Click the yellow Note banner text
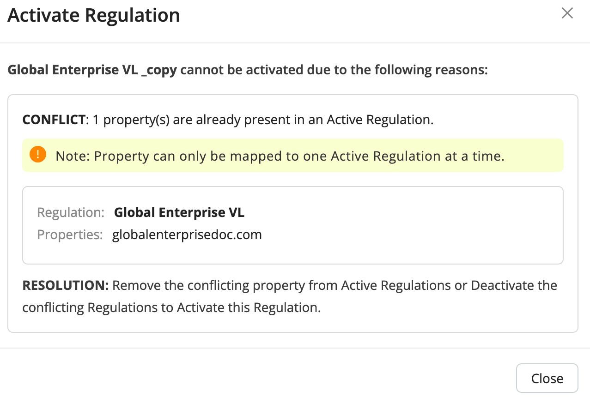 click(x=280, y=156)
